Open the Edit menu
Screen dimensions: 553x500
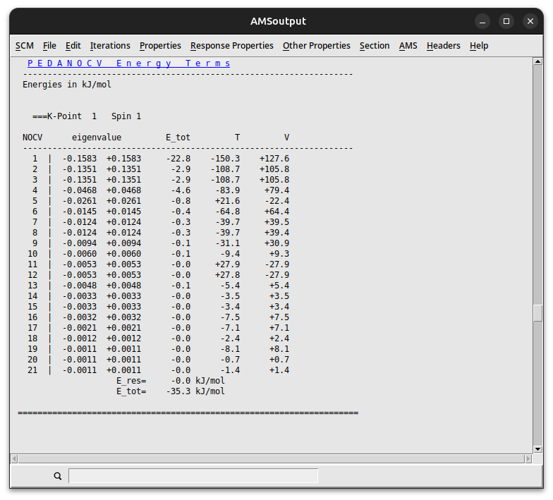click(73, 46)
